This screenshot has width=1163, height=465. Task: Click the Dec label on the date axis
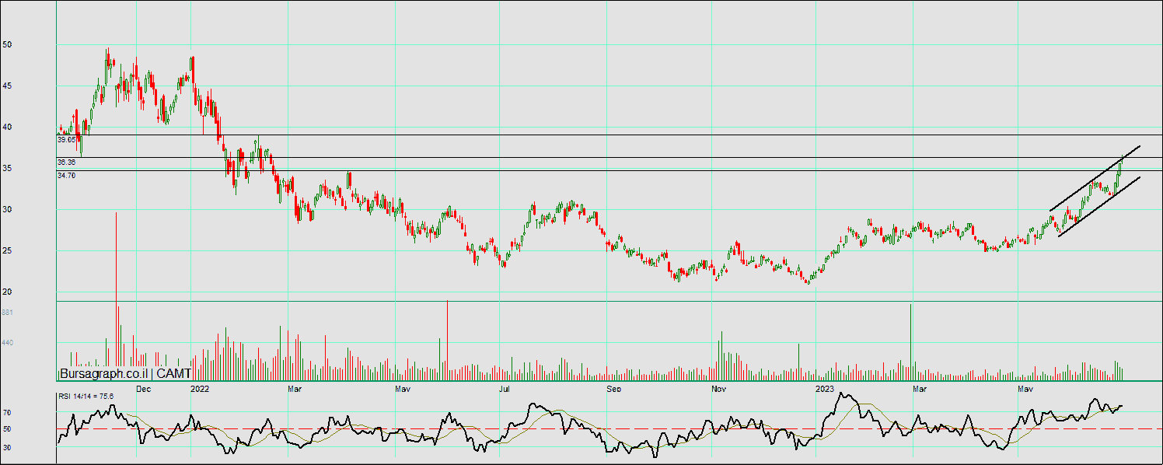[144, 387]
